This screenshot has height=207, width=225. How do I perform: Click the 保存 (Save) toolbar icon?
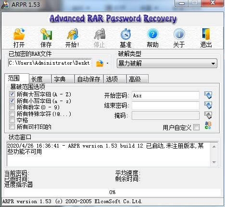pos(46,34)
